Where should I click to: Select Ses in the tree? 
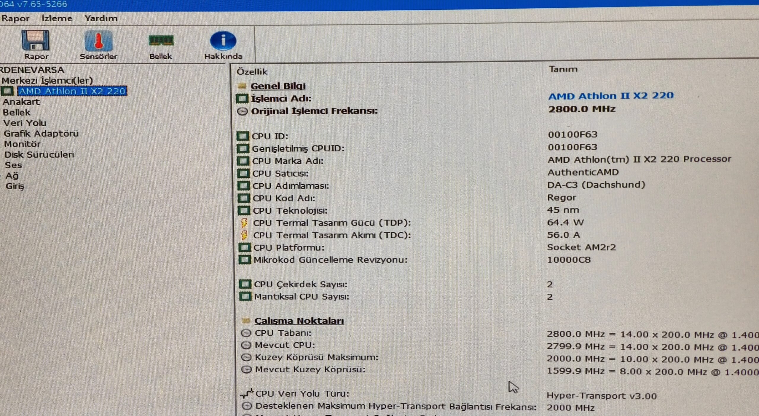point(13,165)
